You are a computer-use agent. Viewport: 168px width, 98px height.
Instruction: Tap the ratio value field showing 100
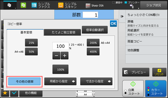pyautogui.click(x=60, y=46)
